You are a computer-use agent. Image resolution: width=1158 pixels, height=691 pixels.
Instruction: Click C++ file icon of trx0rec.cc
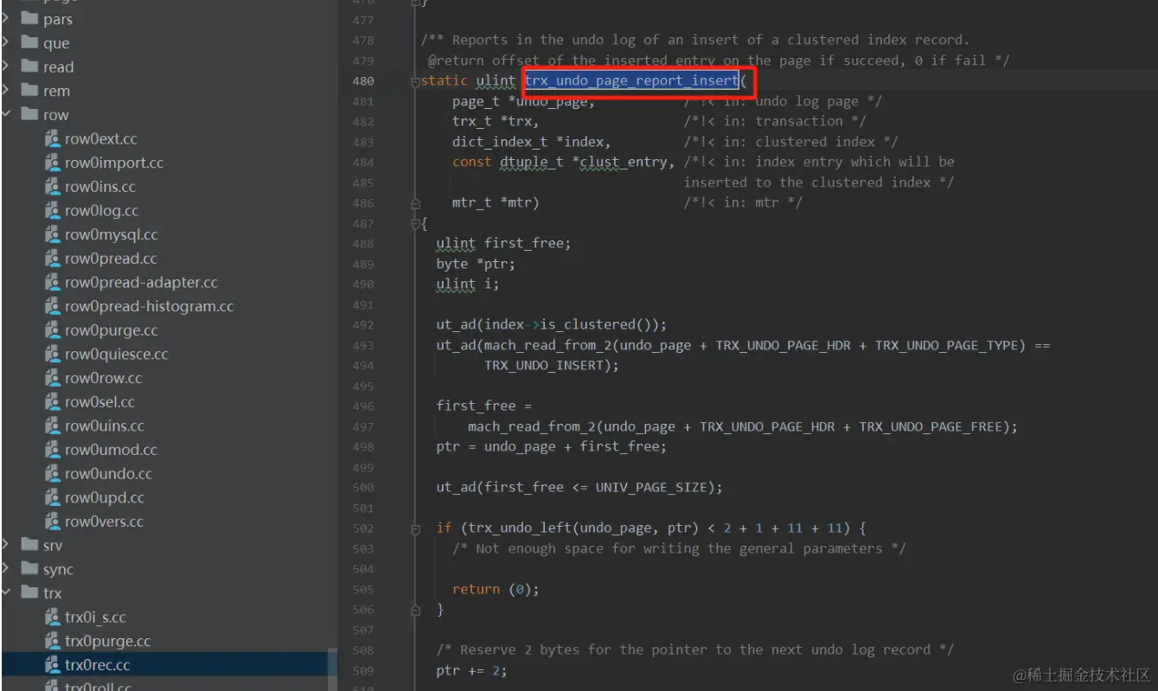[x=52, y=665]
